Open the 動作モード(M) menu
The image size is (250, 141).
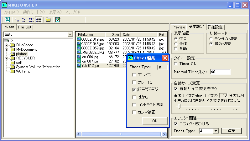click(34, 12)
